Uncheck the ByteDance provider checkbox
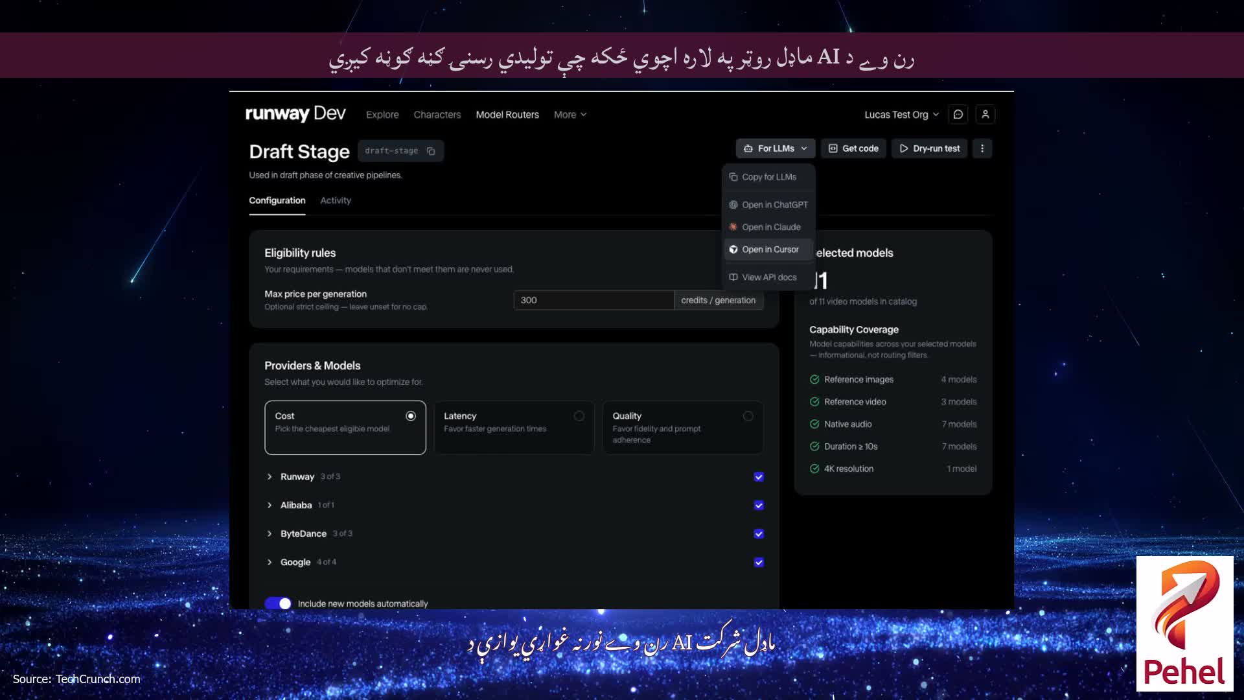Screen dimensions: 1244x700 [759, 534]
